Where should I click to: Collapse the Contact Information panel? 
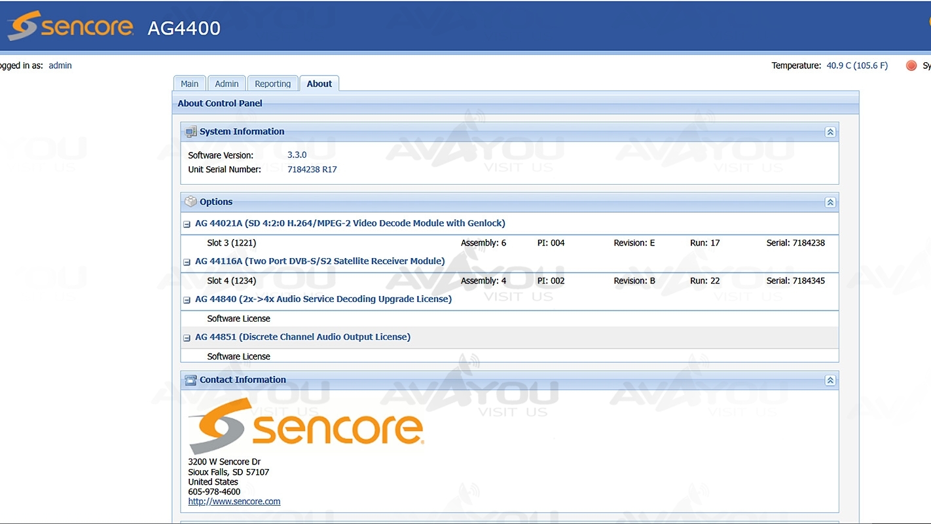(830, 381)
